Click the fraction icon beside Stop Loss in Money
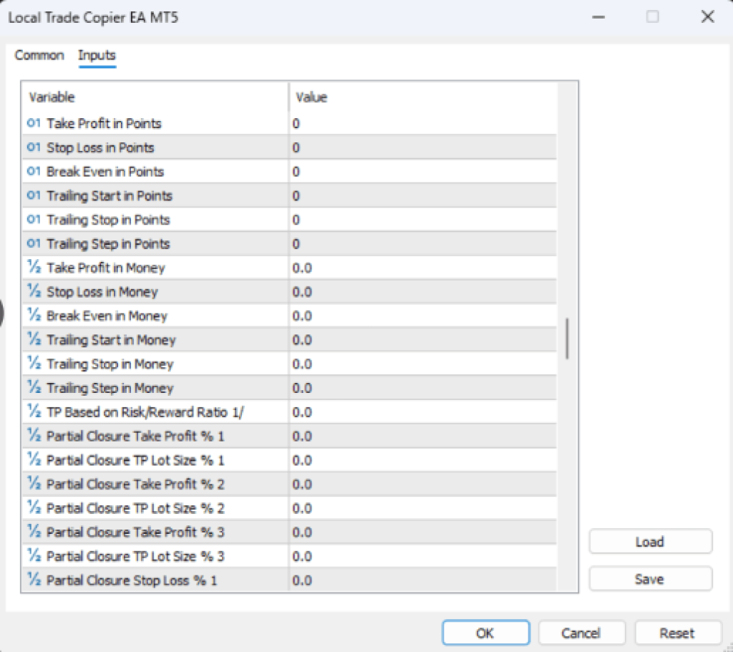Image resolution: width=733 pixels, height=652 pixels. pyautogui.click(x=34, y=292)
